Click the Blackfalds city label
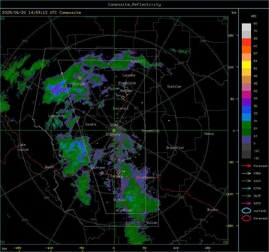 coord(127,83)
